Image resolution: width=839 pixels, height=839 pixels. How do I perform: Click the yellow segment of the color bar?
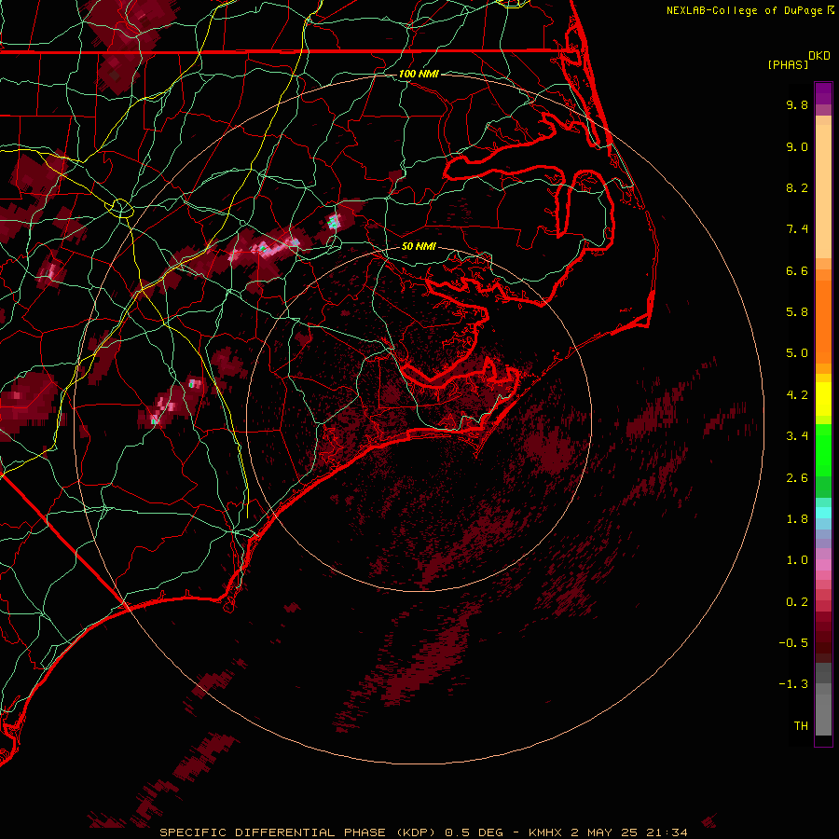pyautogui.click(x=823, y=399)
